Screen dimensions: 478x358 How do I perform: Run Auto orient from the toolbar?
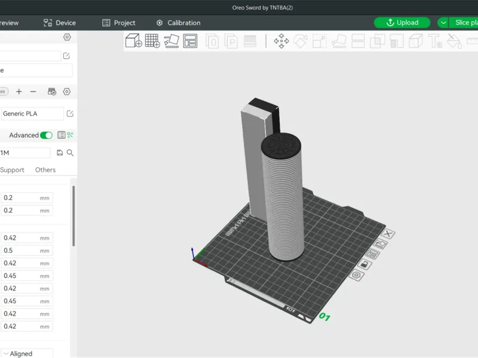click(171, 41)
